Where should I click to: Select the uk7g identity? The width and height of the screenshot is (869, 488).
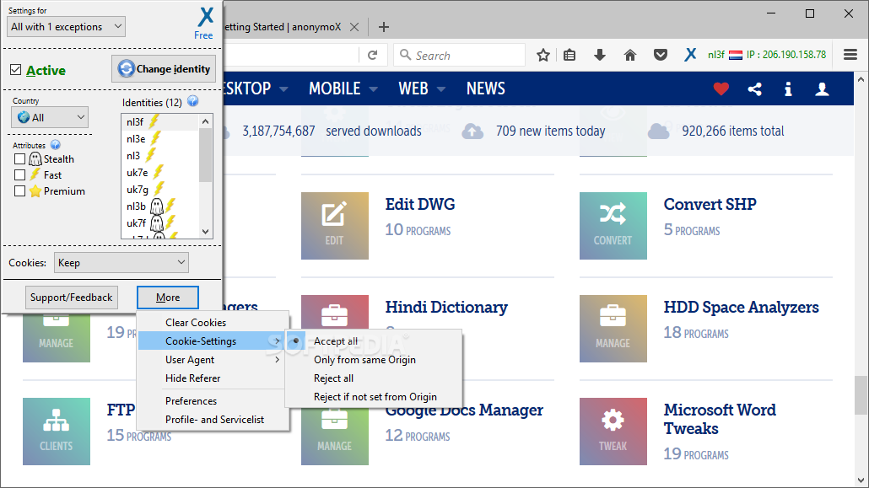pos(159,190)
